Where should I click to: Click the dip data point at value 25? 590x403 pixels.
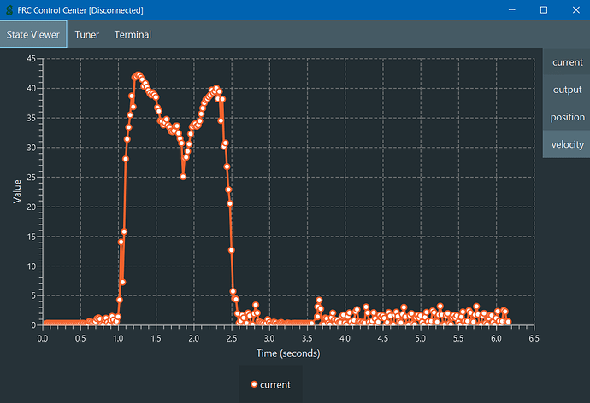point(183,177)
